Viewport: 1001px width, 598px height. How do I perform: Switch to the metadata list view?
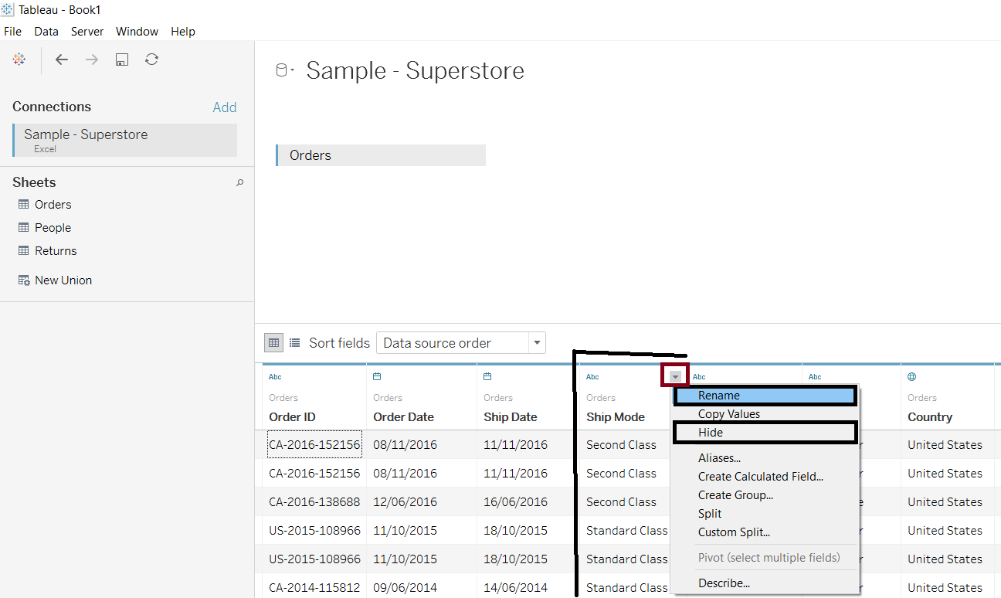click(x=294, y=342)
